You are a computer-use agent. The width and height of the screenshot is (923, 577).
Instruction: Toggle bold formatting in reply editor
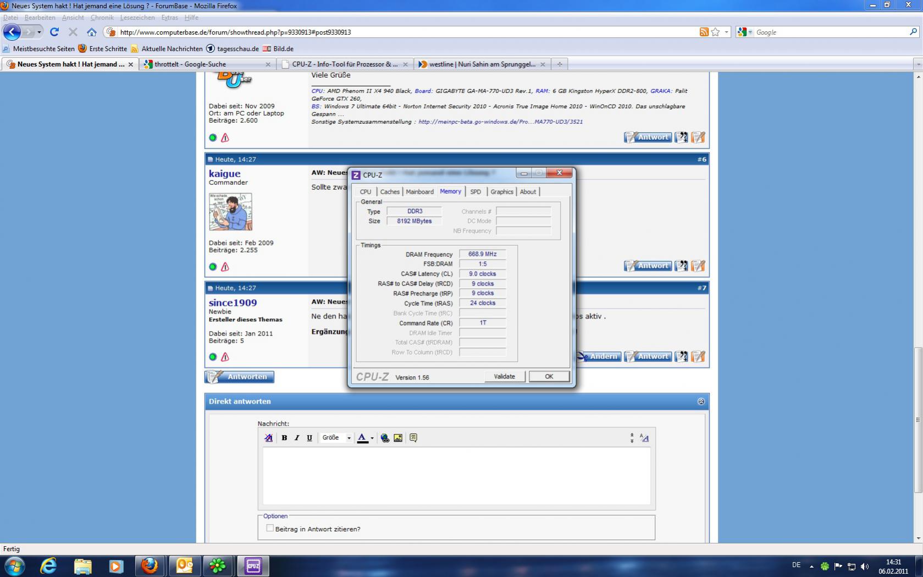pyautogui.click(x=284, y=438)
